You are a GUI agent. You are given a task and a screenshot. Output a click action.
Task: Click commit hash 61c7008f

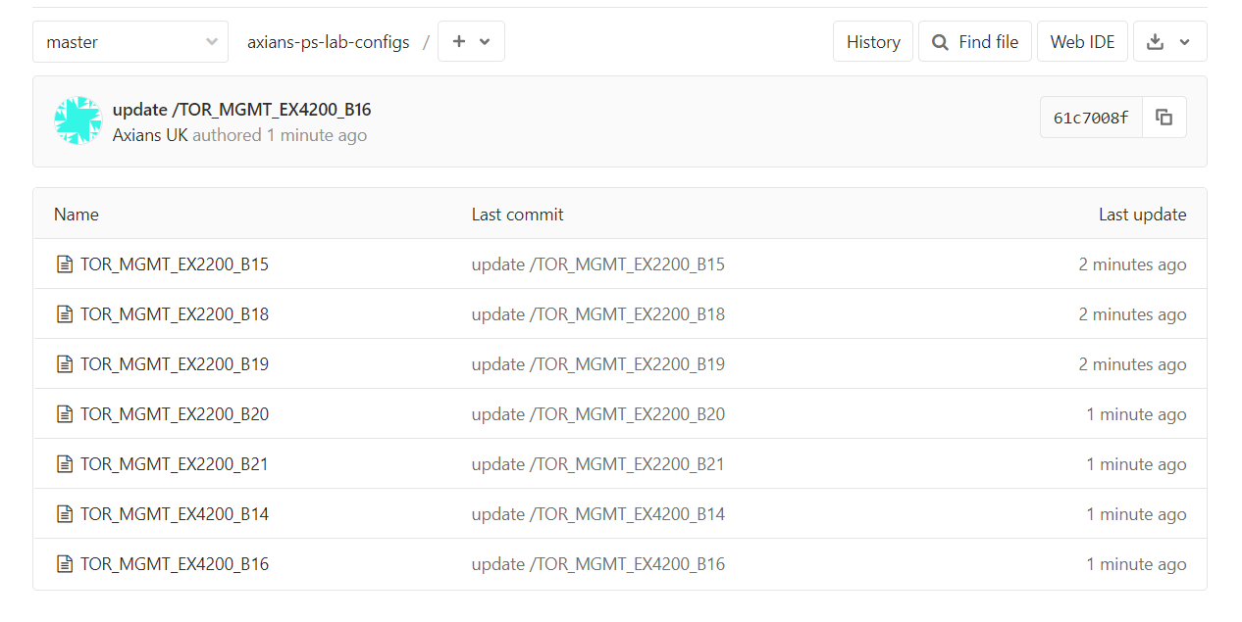(x=1091, y=118)
